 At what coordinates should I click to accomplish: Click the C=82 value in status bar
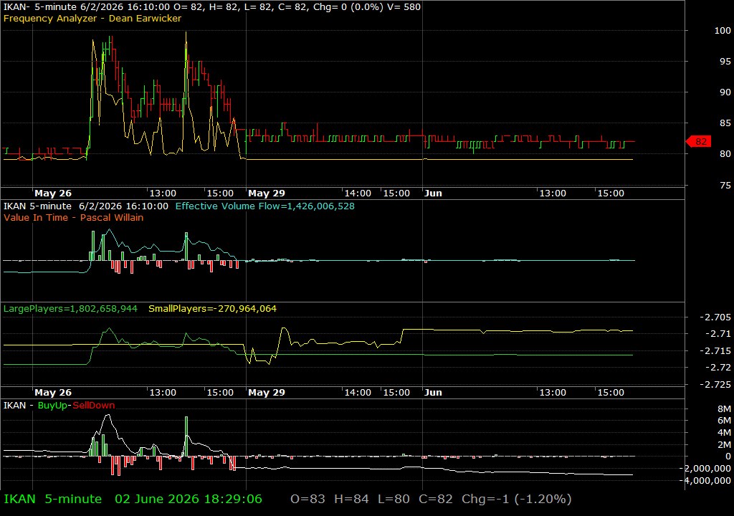435,499
